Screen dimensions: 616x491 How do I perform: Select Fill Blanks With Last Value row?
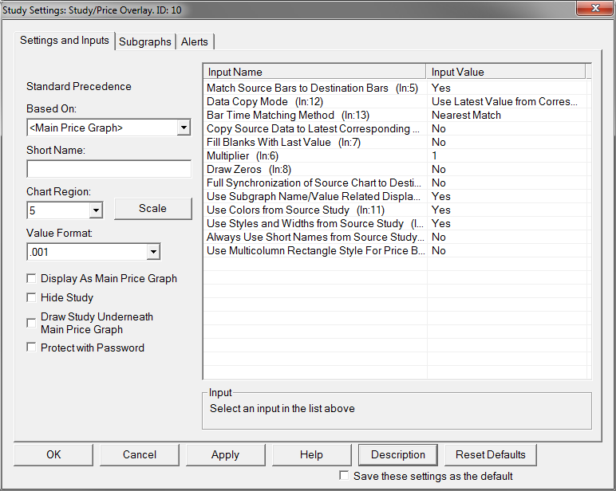coord(397,142)
